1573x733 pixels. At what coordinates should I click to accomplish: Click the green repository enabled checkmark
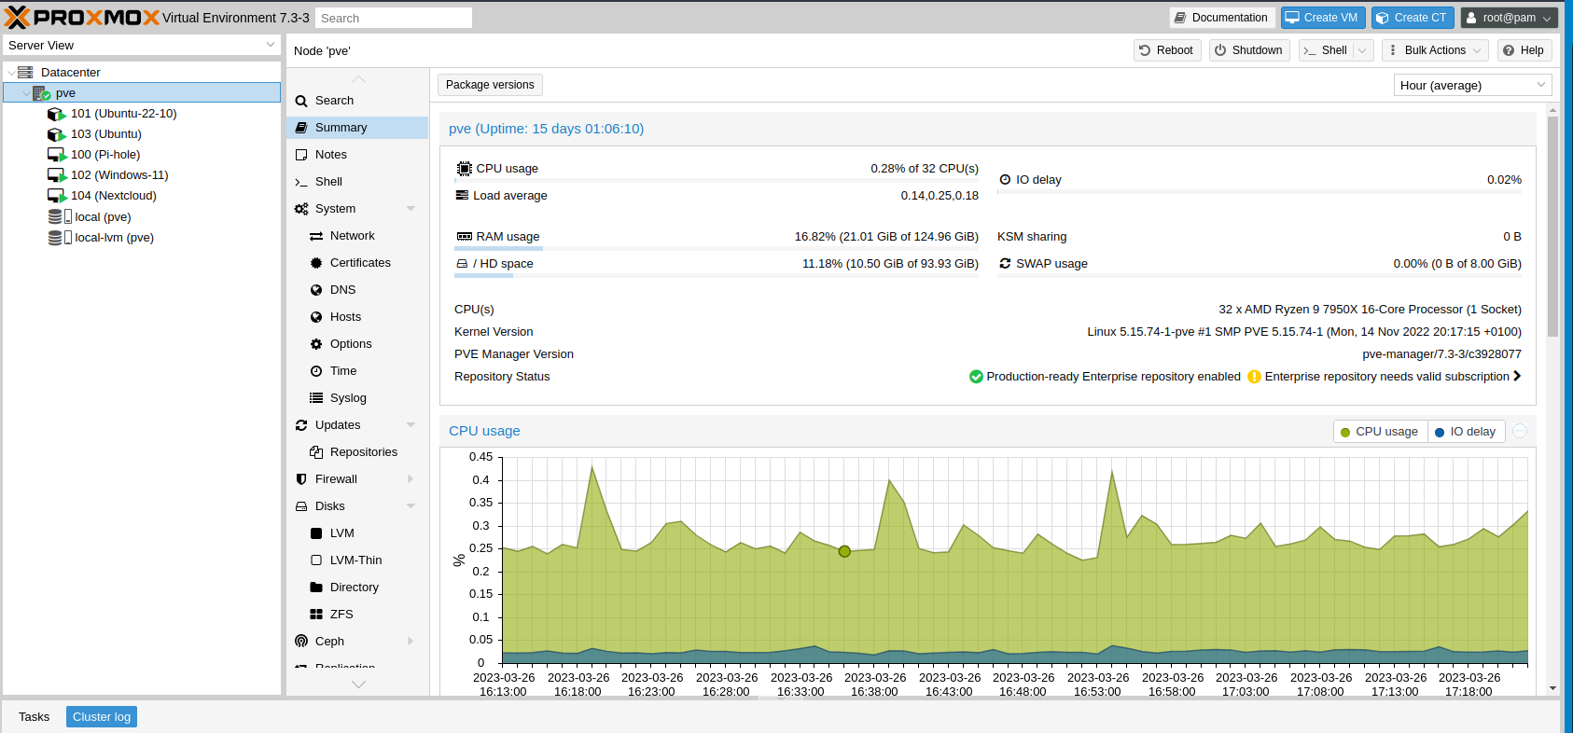tap(976, 377)
